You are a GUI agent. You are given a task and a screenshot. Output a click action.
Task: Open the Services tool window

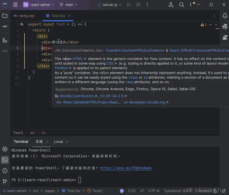click(x=5, y=149)
